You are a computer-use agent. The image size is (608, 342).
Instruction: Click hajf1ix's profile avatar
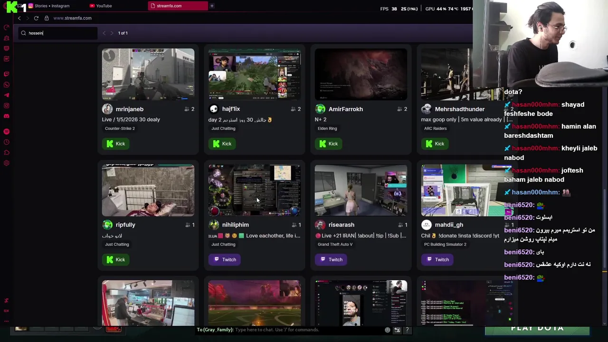coord(214,109)
